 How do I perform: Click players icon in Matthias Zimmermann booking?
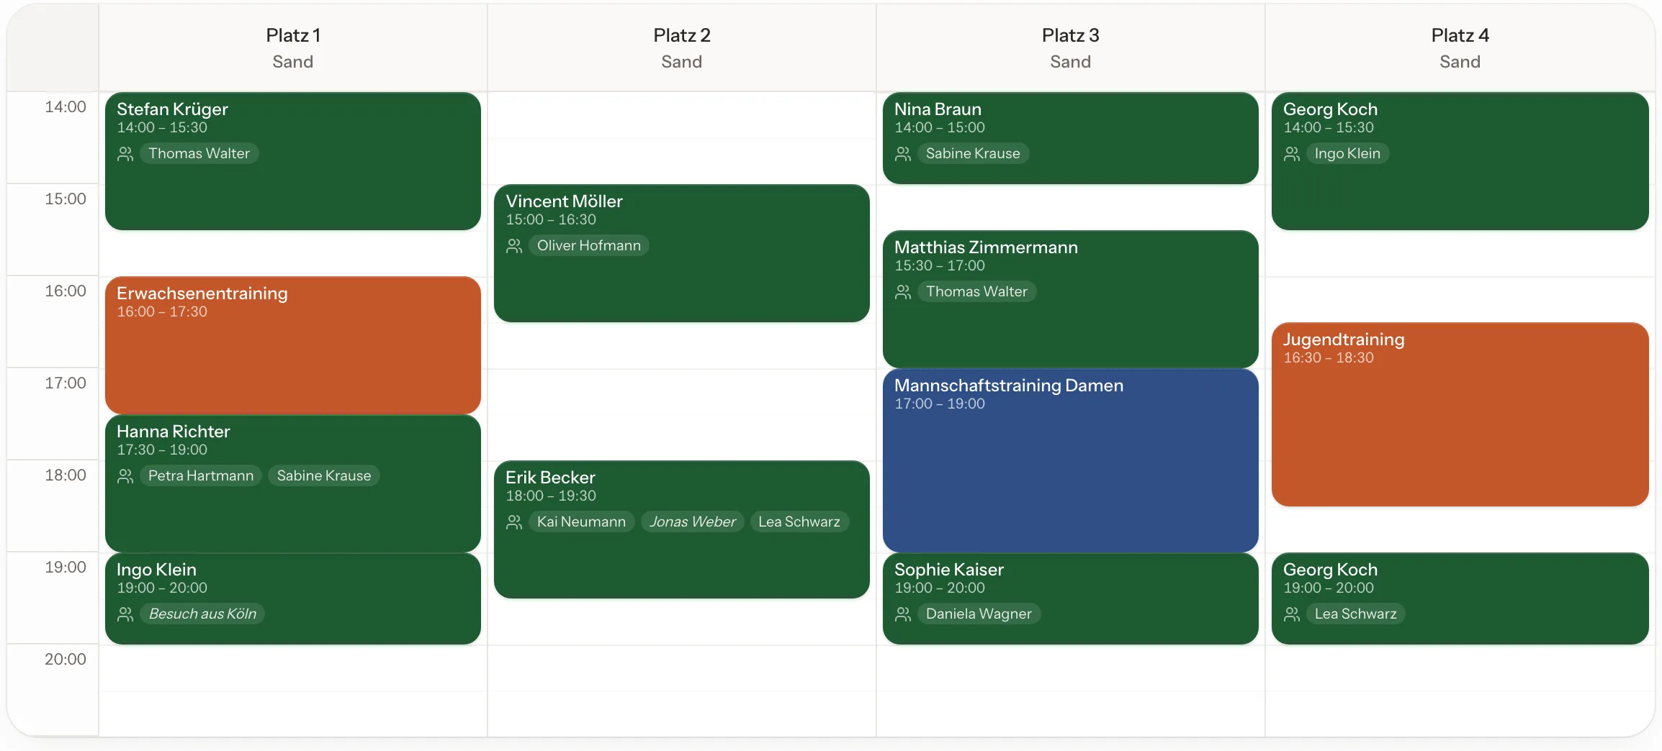point(903,292)
